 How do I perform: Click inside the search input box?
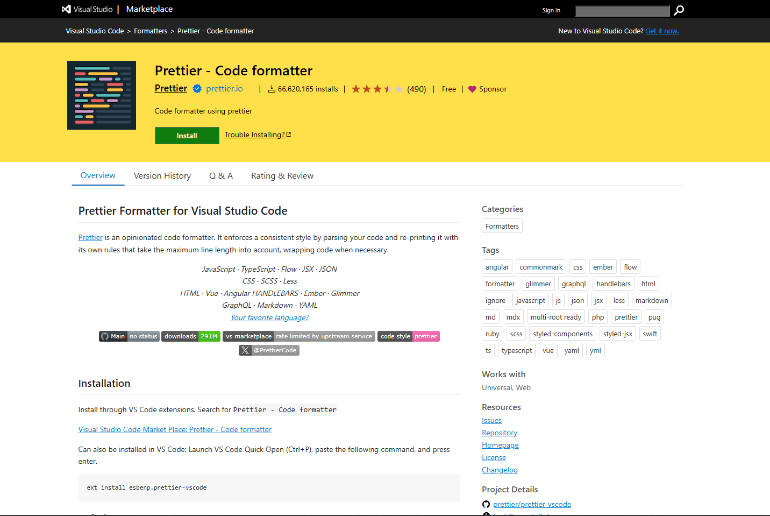622,10
